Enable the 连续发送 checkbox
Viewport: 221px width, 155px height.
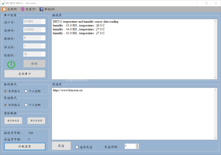point(77,147)
